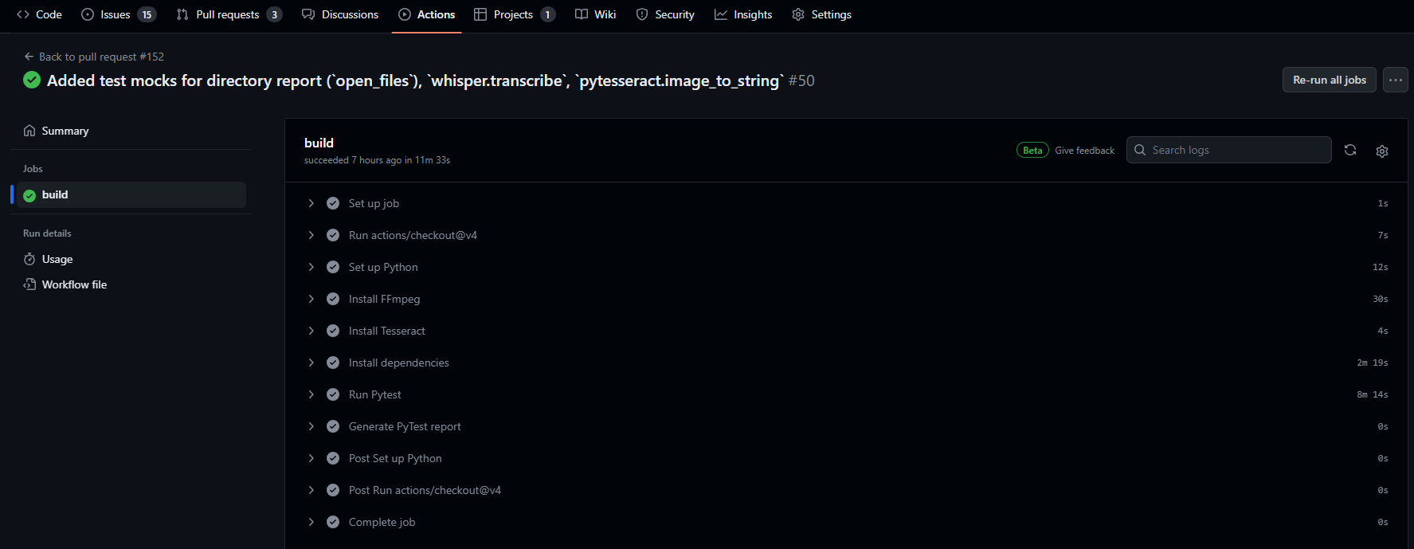This screenshot has width=1414, height=549.
Task: Click the Insights graph icon
Action: [x=721, y=14]
